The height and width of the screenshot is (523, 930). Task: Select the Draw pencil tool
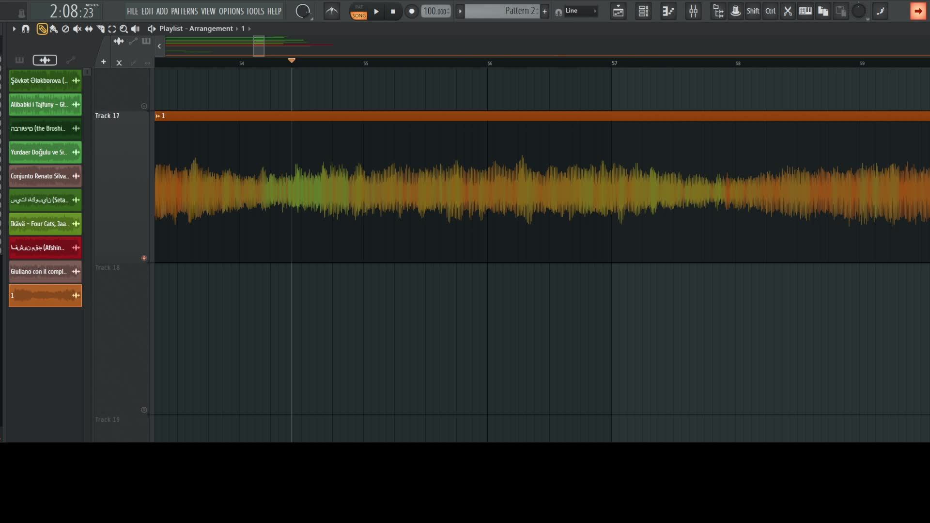pyautogui.click(x=42, y=29)
